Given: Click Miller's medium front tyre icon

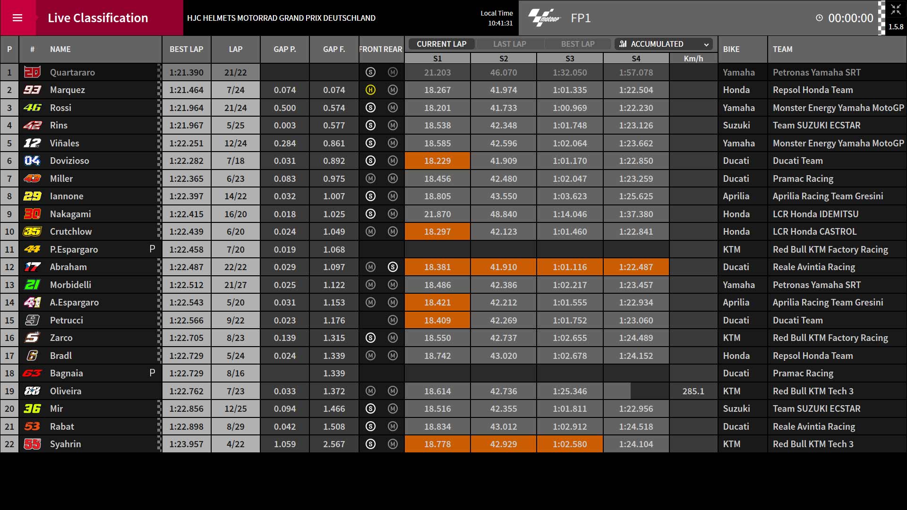Looking at the screenshot, I should [x=370, y=178].
